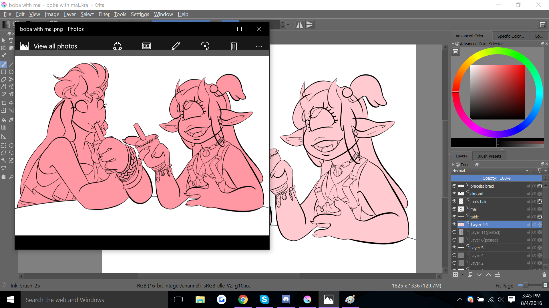Click the Photos rotate icon
This screenshot has height=308, width=549.
click(x=205, y=46)
